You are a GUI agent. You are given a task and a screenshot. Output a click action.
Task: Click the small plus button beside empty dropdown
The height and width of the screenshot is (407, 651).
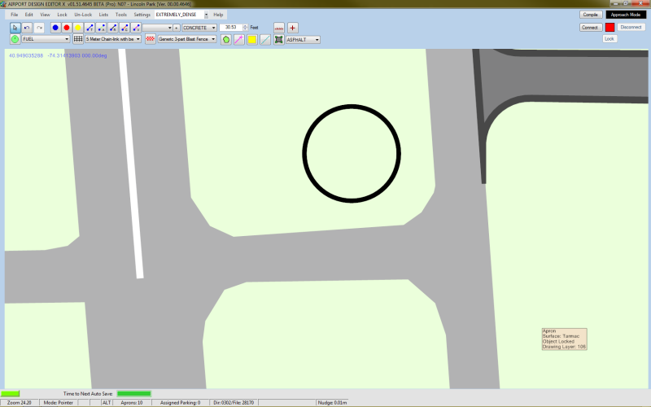177,28
